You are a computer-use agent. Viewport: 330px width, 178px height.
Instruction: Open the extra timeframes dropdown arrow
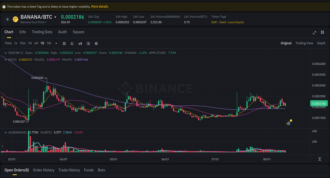[x=56, y=43]
